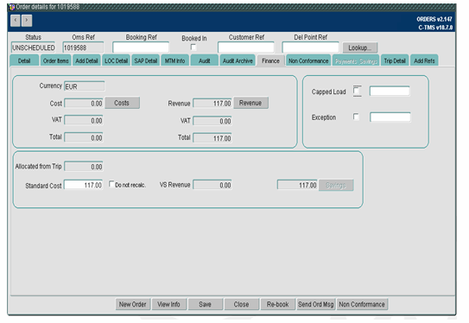Save the order details
469x323 pixels.
tap(206, 304)
